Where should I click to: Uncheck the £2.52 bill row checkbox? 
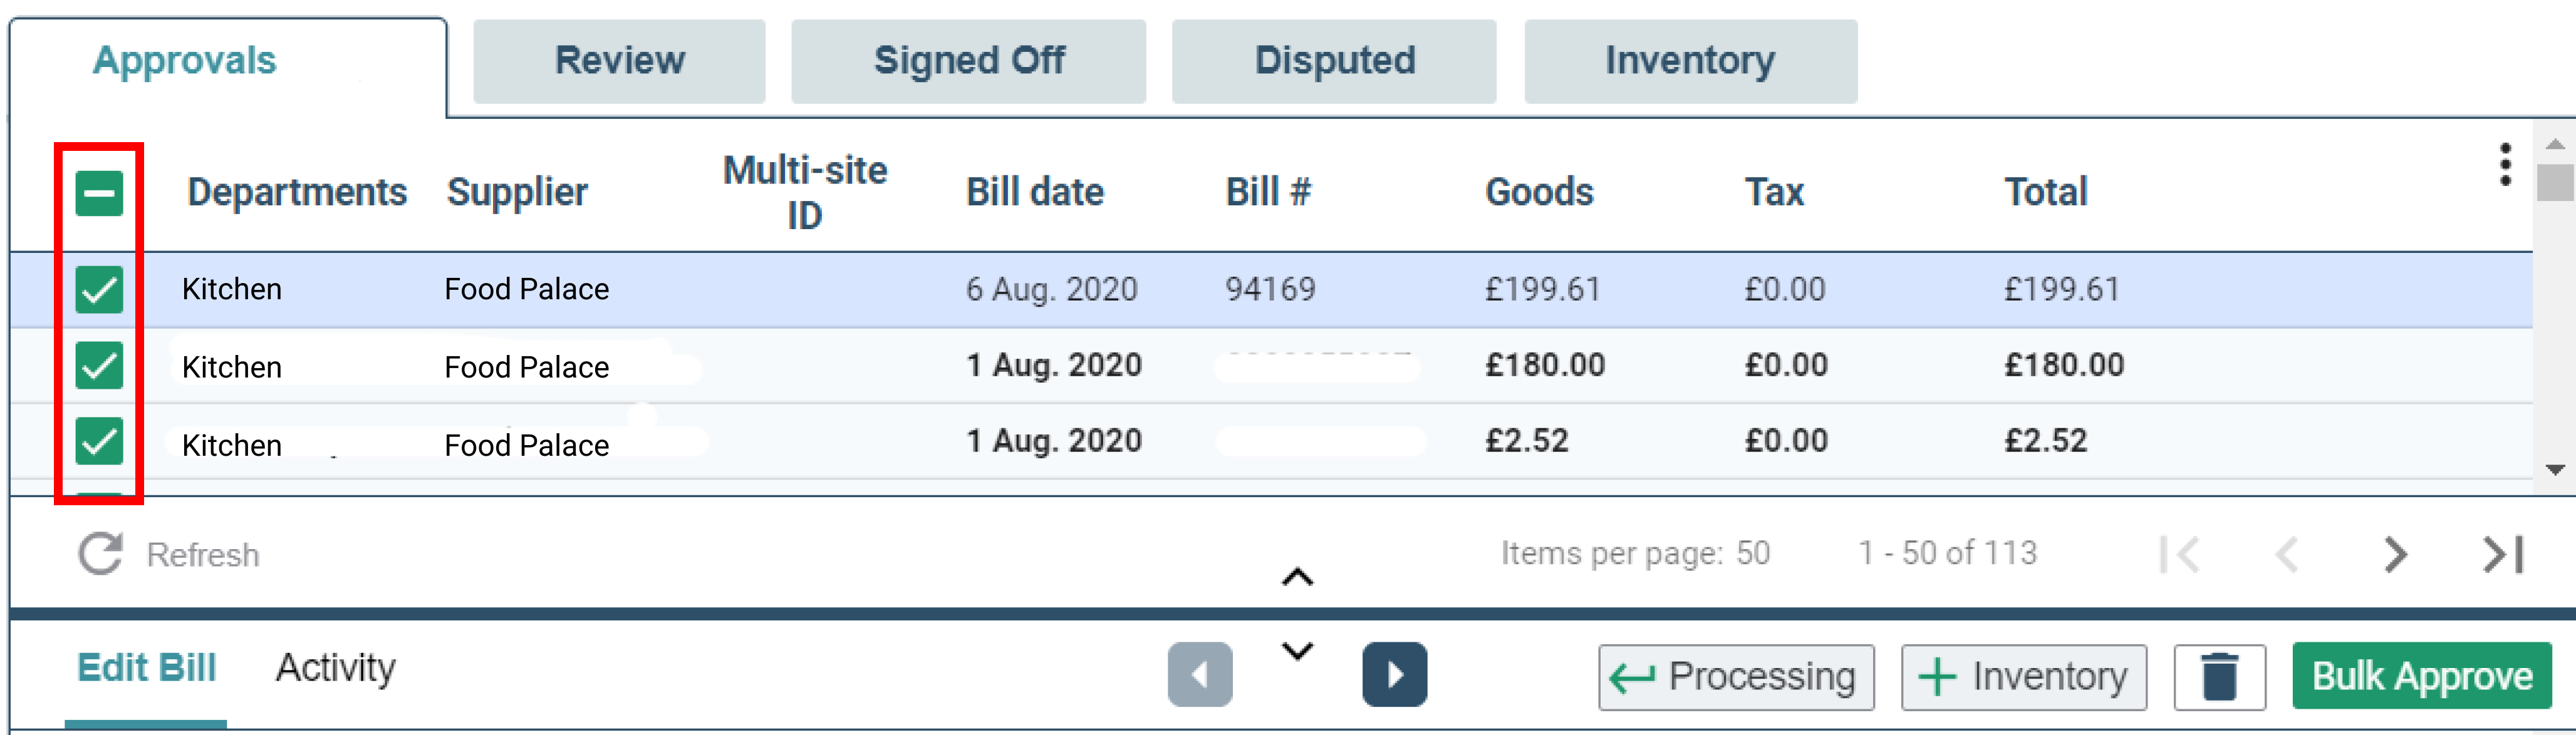click(99, 441)
